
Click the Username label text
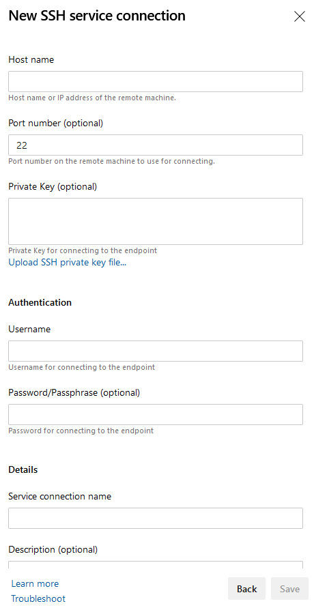[x=29, y=329]
